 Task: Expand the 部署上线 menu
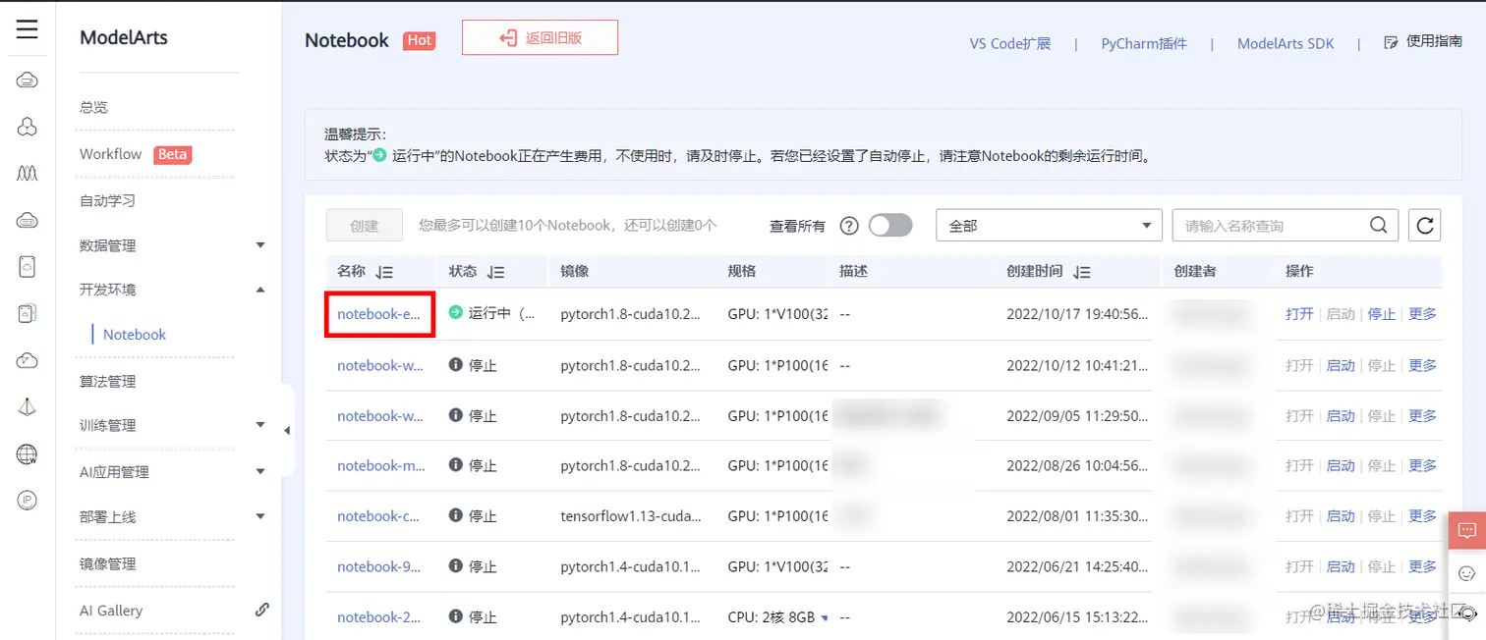coord(260,516)
